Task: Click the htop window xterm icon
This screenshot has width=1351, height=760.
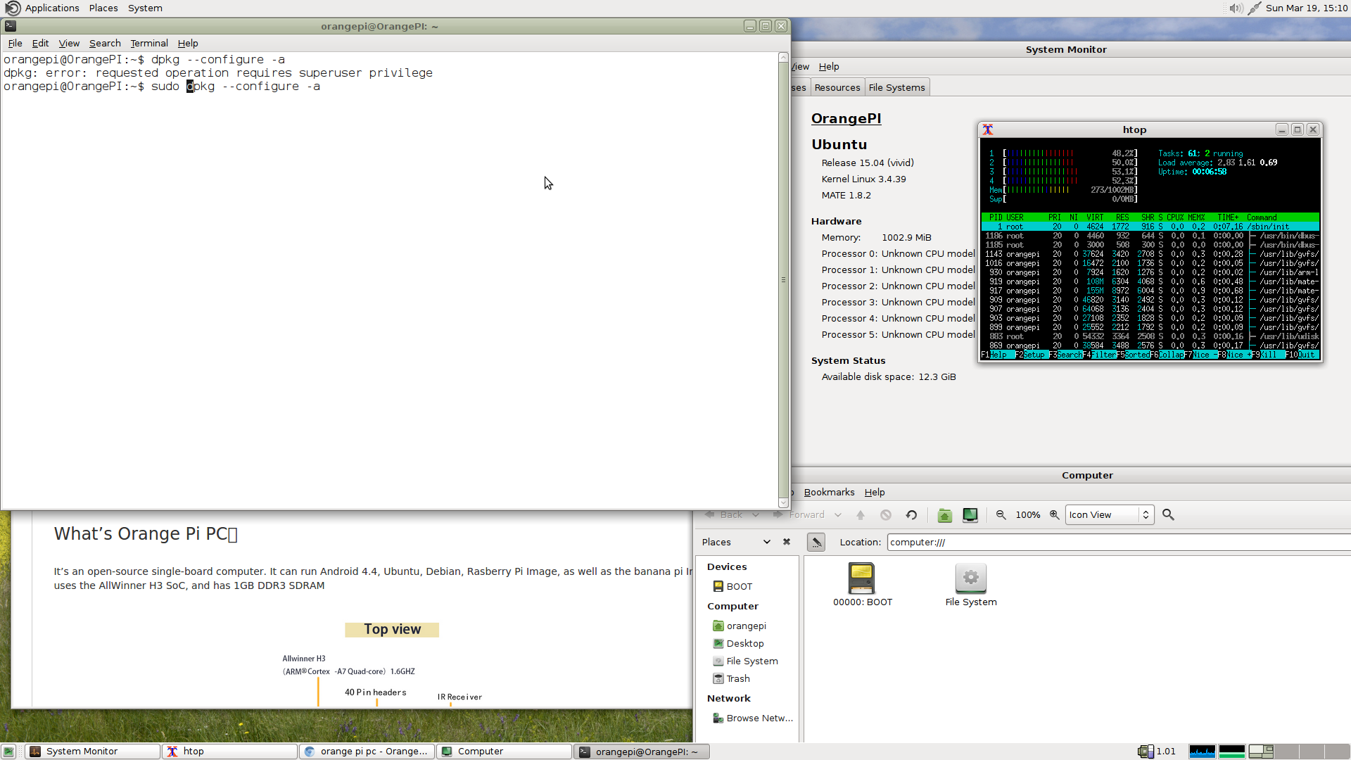Action: pos(988,129)
